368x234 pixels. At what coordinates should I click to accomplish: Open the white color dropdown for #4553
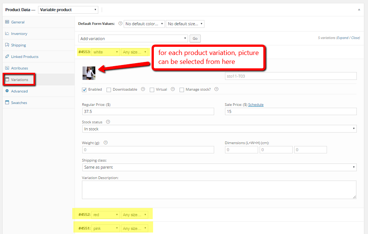tap(106, 52)
